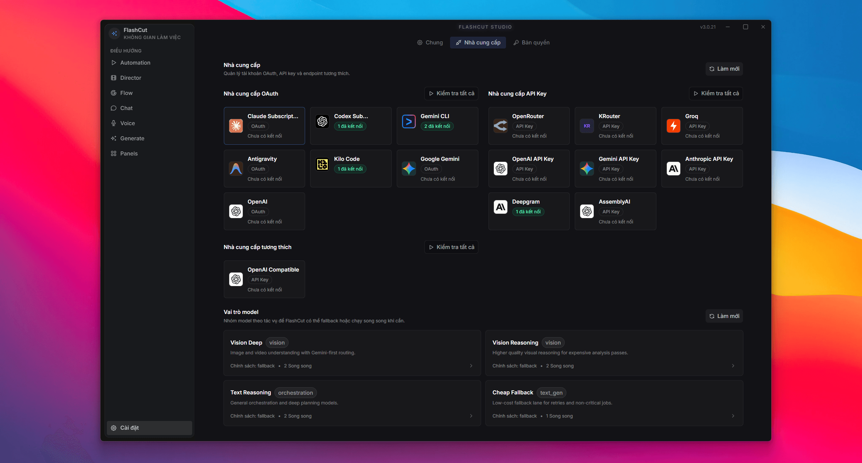The width and height of the screenshot is (862, 463).
Task: Click the '1 đã kết nối' badge on Codex
Action: click(350, 126)
